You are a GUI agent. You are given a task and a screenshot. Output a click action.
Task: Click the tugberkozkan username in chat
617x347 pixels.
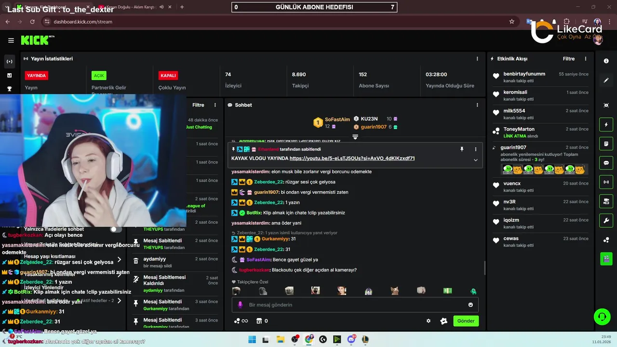(x=255, y=270)
